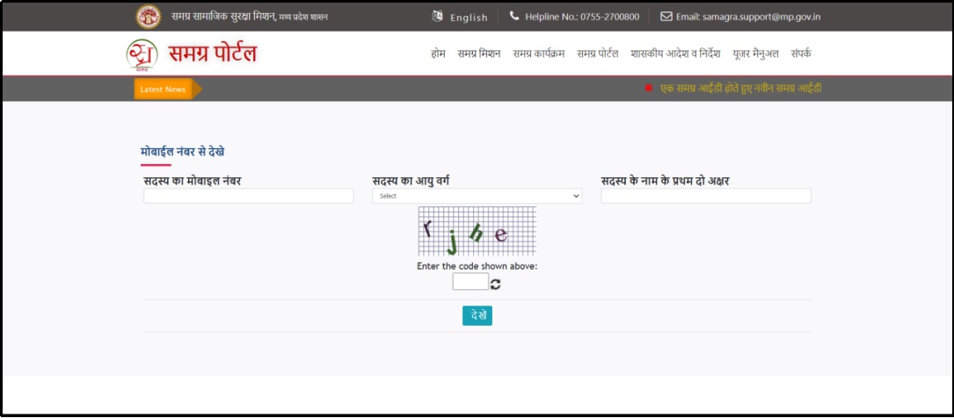
Task: Open the समग्र पोर्टल menu item
Action: 598,54
